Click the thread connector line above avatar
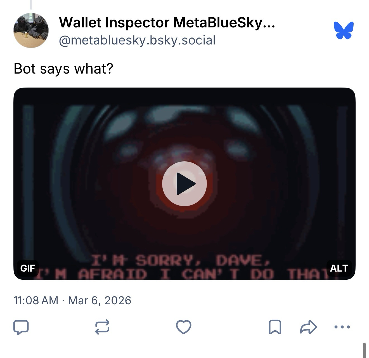The width and height of the screenshot is (369, 358). 31,4
